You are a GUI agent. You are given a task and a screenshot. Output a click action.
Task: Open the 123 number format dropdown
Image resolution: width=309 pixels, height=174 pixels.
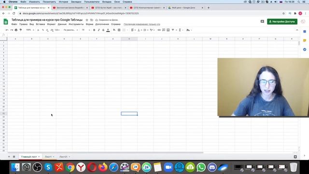click(x=57, y=30)
